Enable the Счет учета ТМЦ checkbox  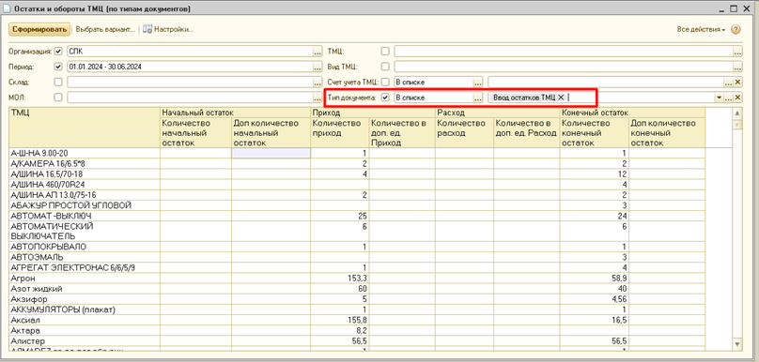[385, 83]
